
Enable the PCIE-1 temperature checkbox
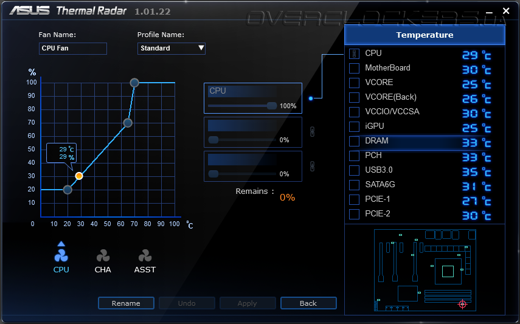[x=354, y=199]
